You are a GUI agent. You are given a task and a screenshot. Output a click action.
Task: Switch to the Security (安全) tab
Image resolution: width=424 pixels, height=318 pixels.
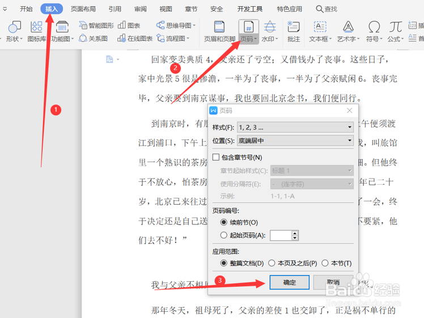click(x=217, y=9)
